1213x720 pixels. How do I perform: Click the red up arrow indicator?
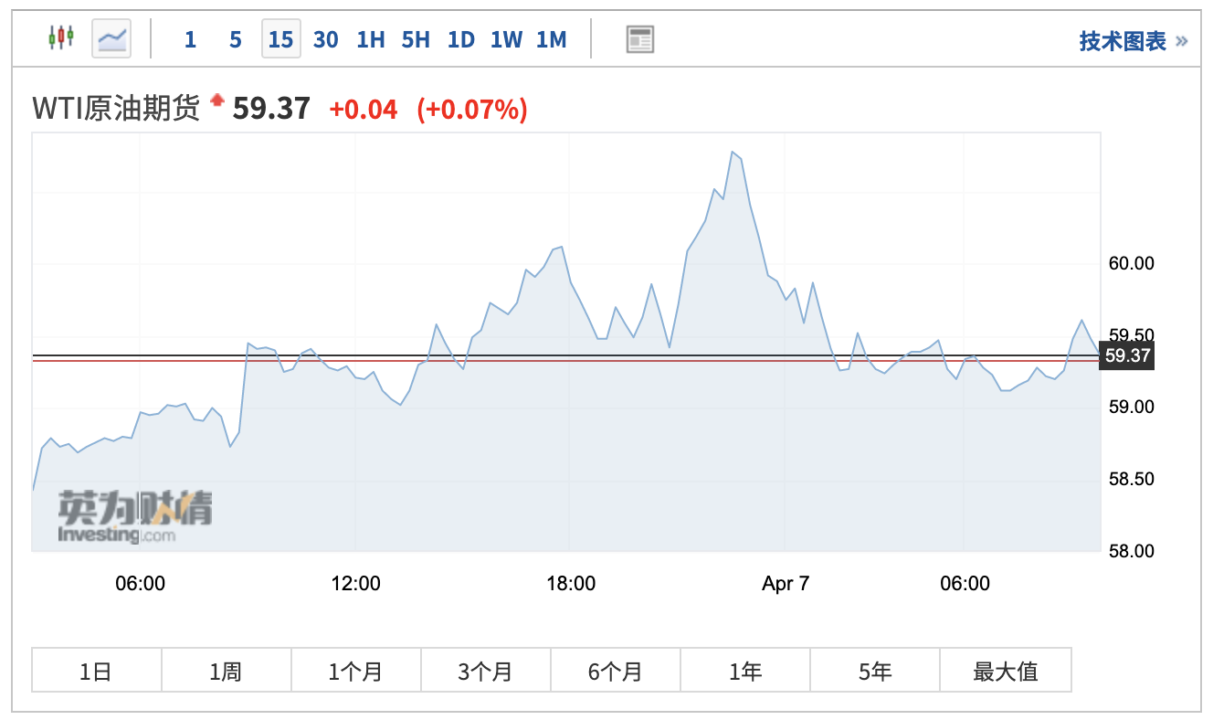point(216,101)
